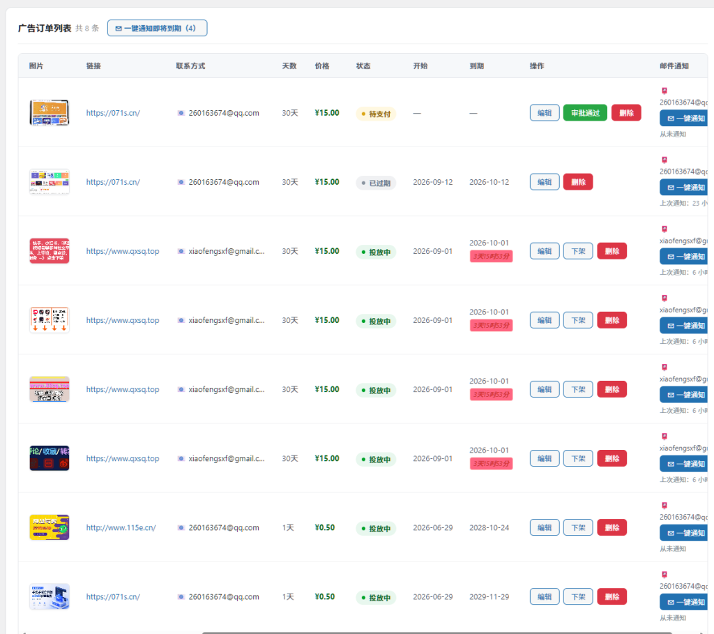
Task: Click the blue thumbnail in the 2029-11-29 row
Action: tap(50, 596)
